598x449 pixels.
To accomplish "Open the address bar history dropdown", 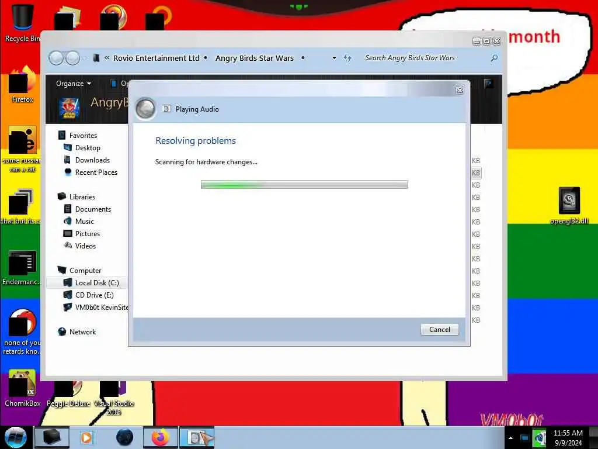I will [334, 58].
